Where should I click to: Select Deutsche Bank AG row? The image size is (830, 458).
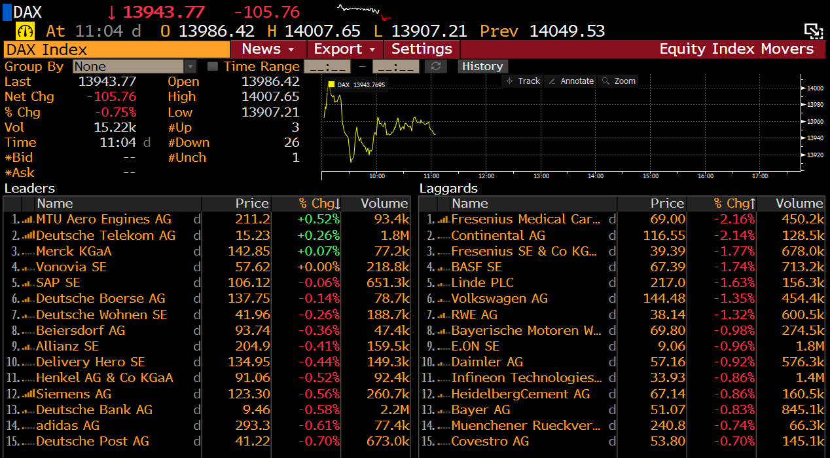click(x=207, y=410)
